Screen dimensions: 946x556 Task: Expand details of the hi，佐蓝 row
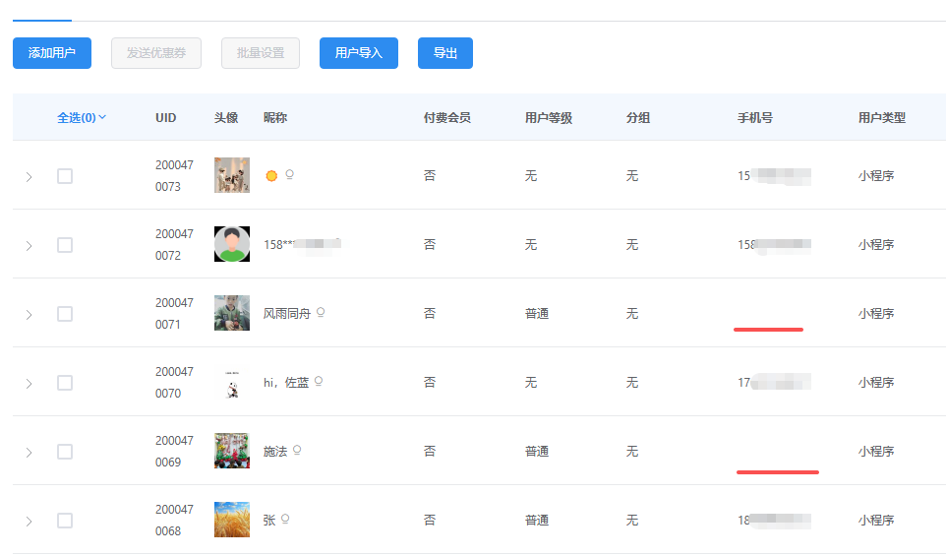29,383
